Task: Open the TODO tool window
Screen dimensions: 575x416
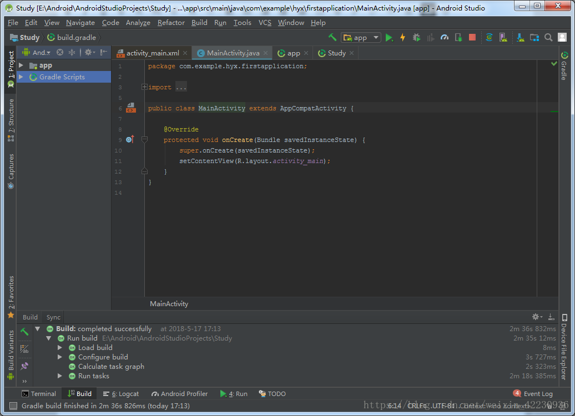Action: point(273,394)
